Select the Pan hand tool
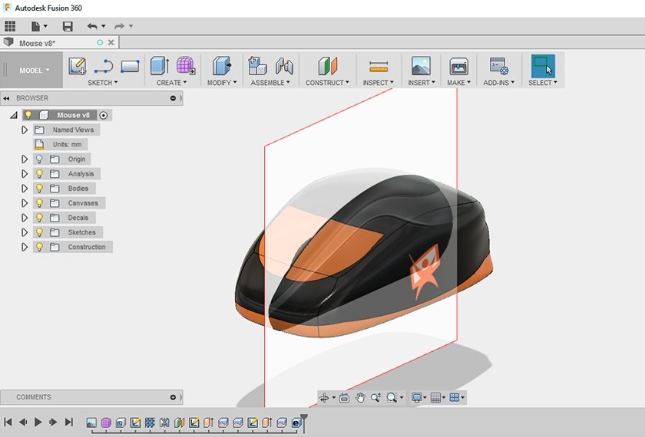 tap(359, 398)
